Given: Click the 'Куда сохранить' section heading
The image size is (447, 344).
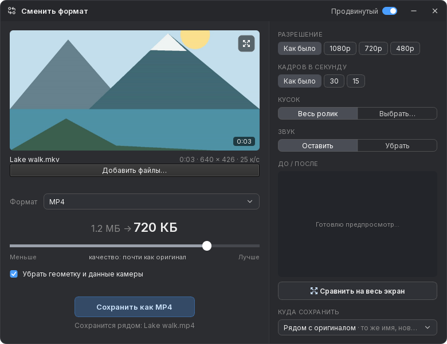Looking at the screenshot, I should click(308, 312).
